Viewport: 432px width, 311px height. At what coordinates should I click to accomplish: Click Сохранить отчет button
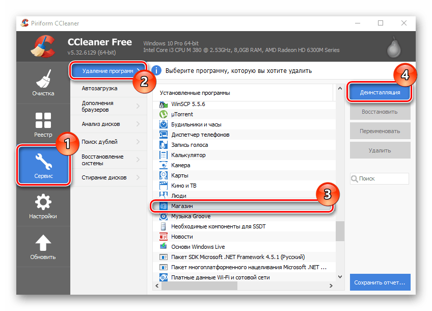(x=380, y=282)
